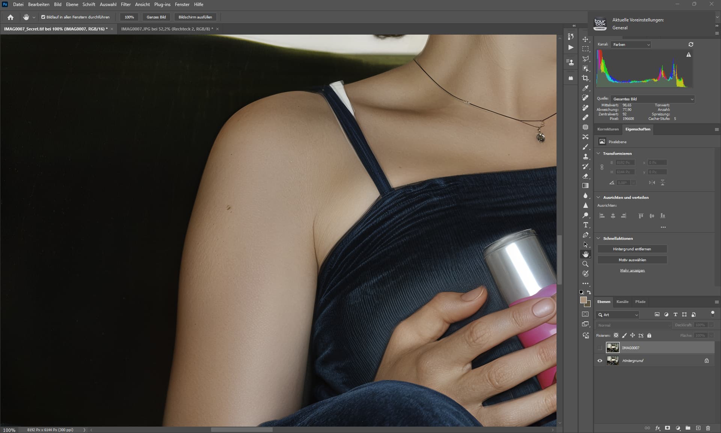This screenshot has width=721, height=433.
Task: Click the delete layer trash icon
Action: 708,428
